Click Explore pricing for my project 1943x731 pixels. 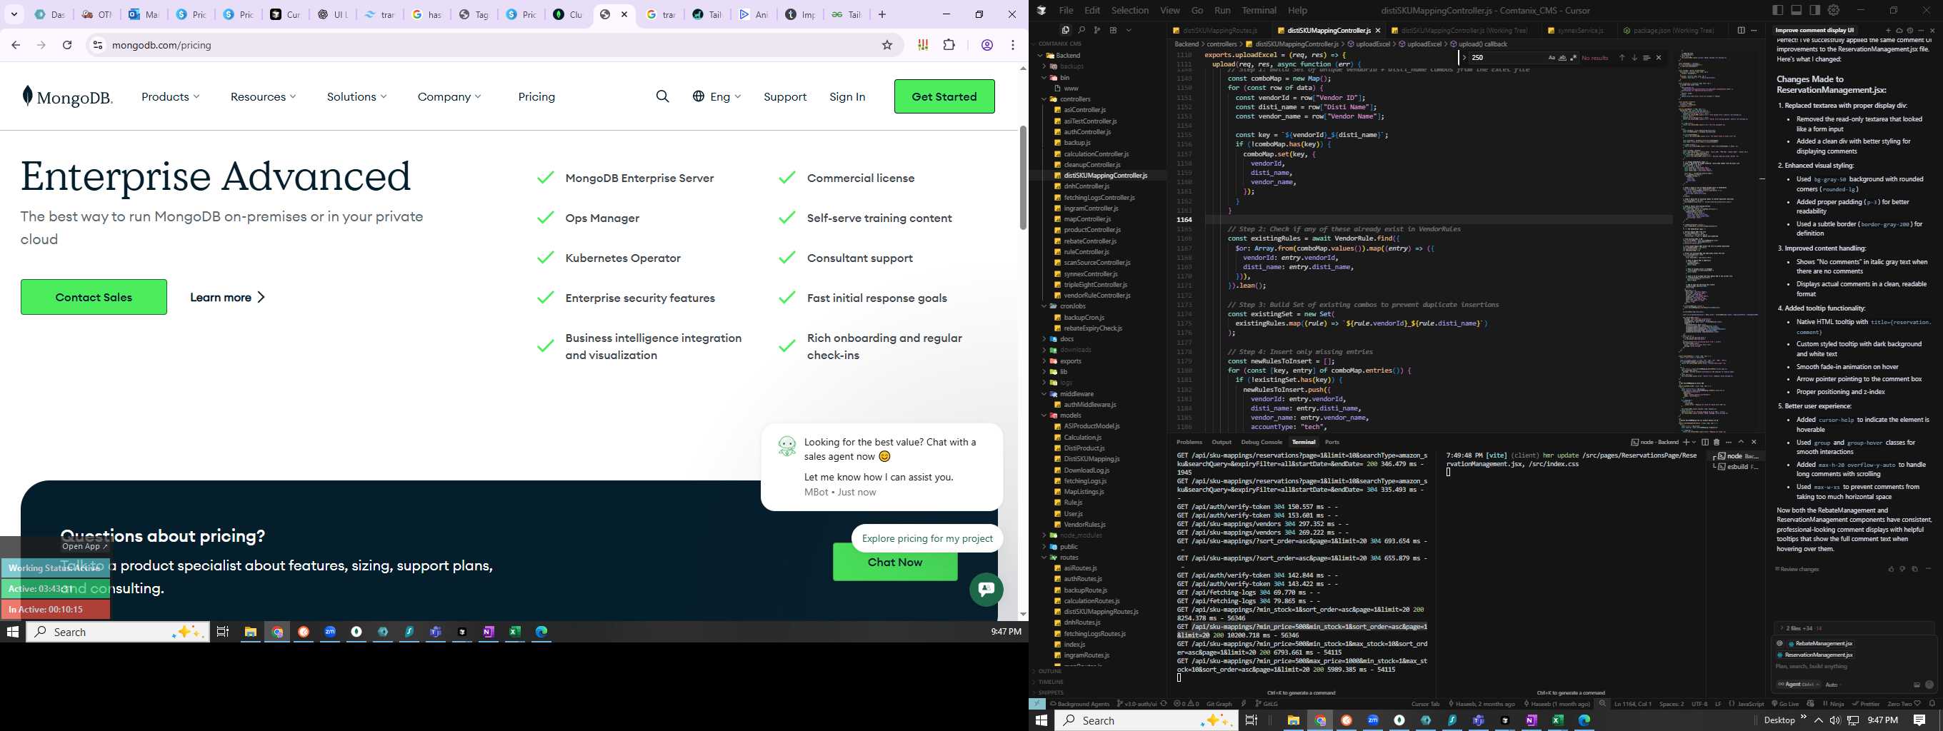[927, 538]
